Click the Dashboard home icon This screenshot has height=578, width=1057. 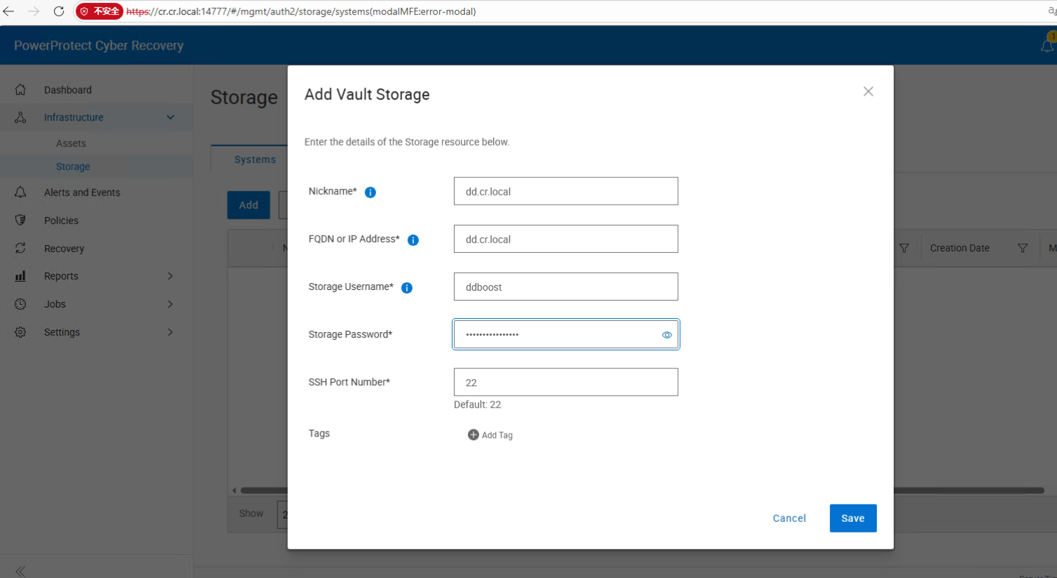point(20,90)
